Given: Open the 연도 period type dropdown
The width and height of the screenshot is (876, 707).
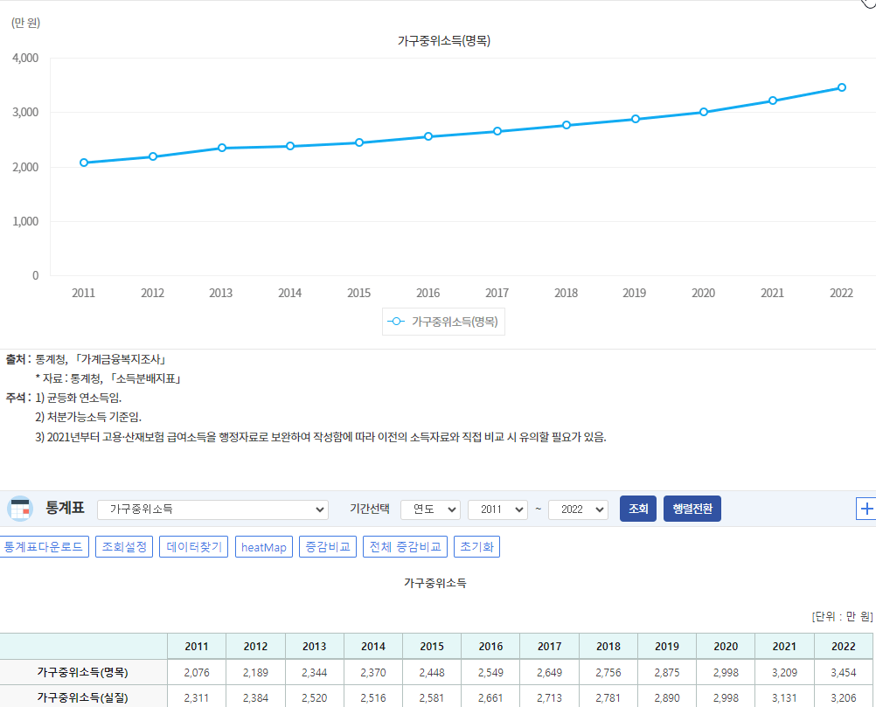Looking at the screenshot, I should click(430, 509).
